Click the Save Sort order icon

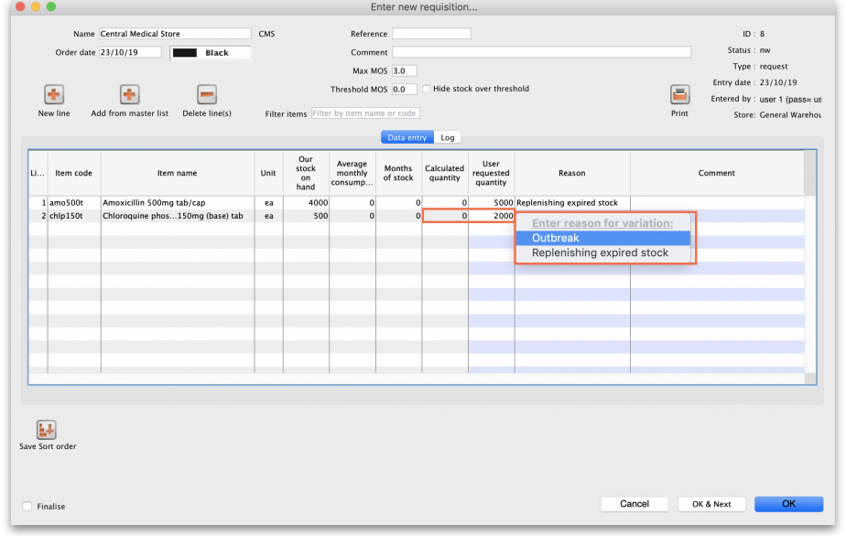tap(47, 429)
